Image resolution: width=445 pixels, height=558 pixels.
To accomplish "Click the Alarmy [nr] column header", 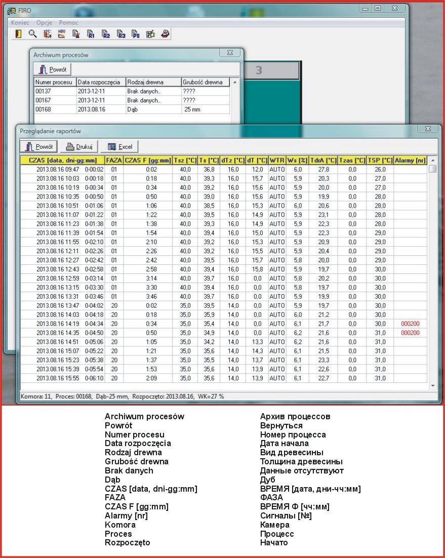I will coord(410,161).
